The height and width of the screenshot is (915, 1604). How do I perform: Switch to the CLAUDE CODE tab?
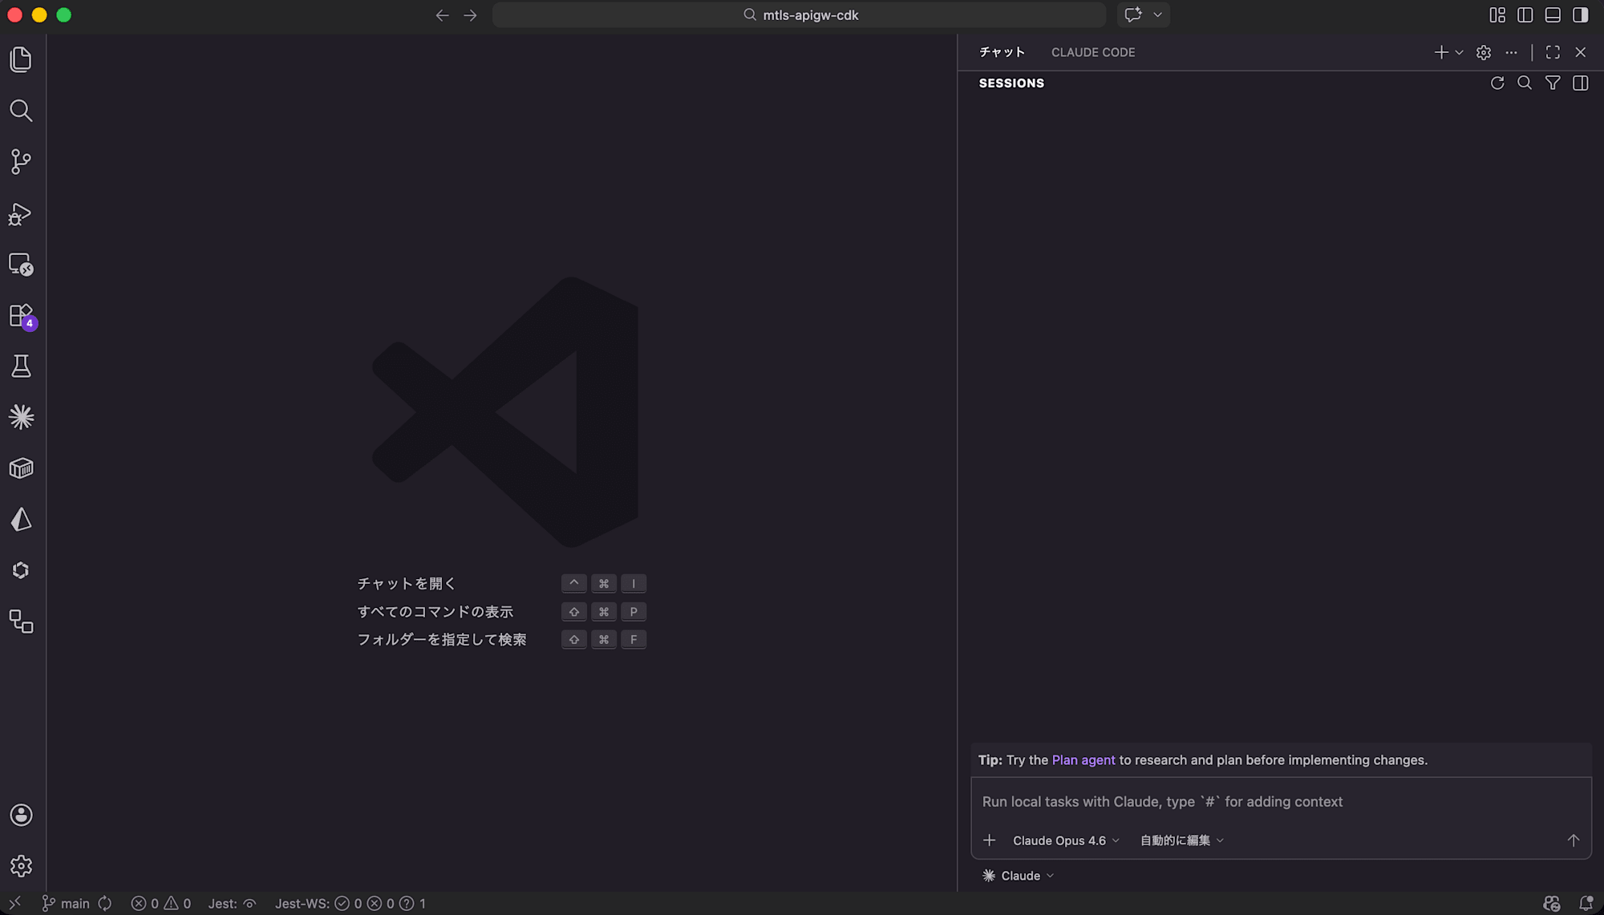(x=1092, y=52)
